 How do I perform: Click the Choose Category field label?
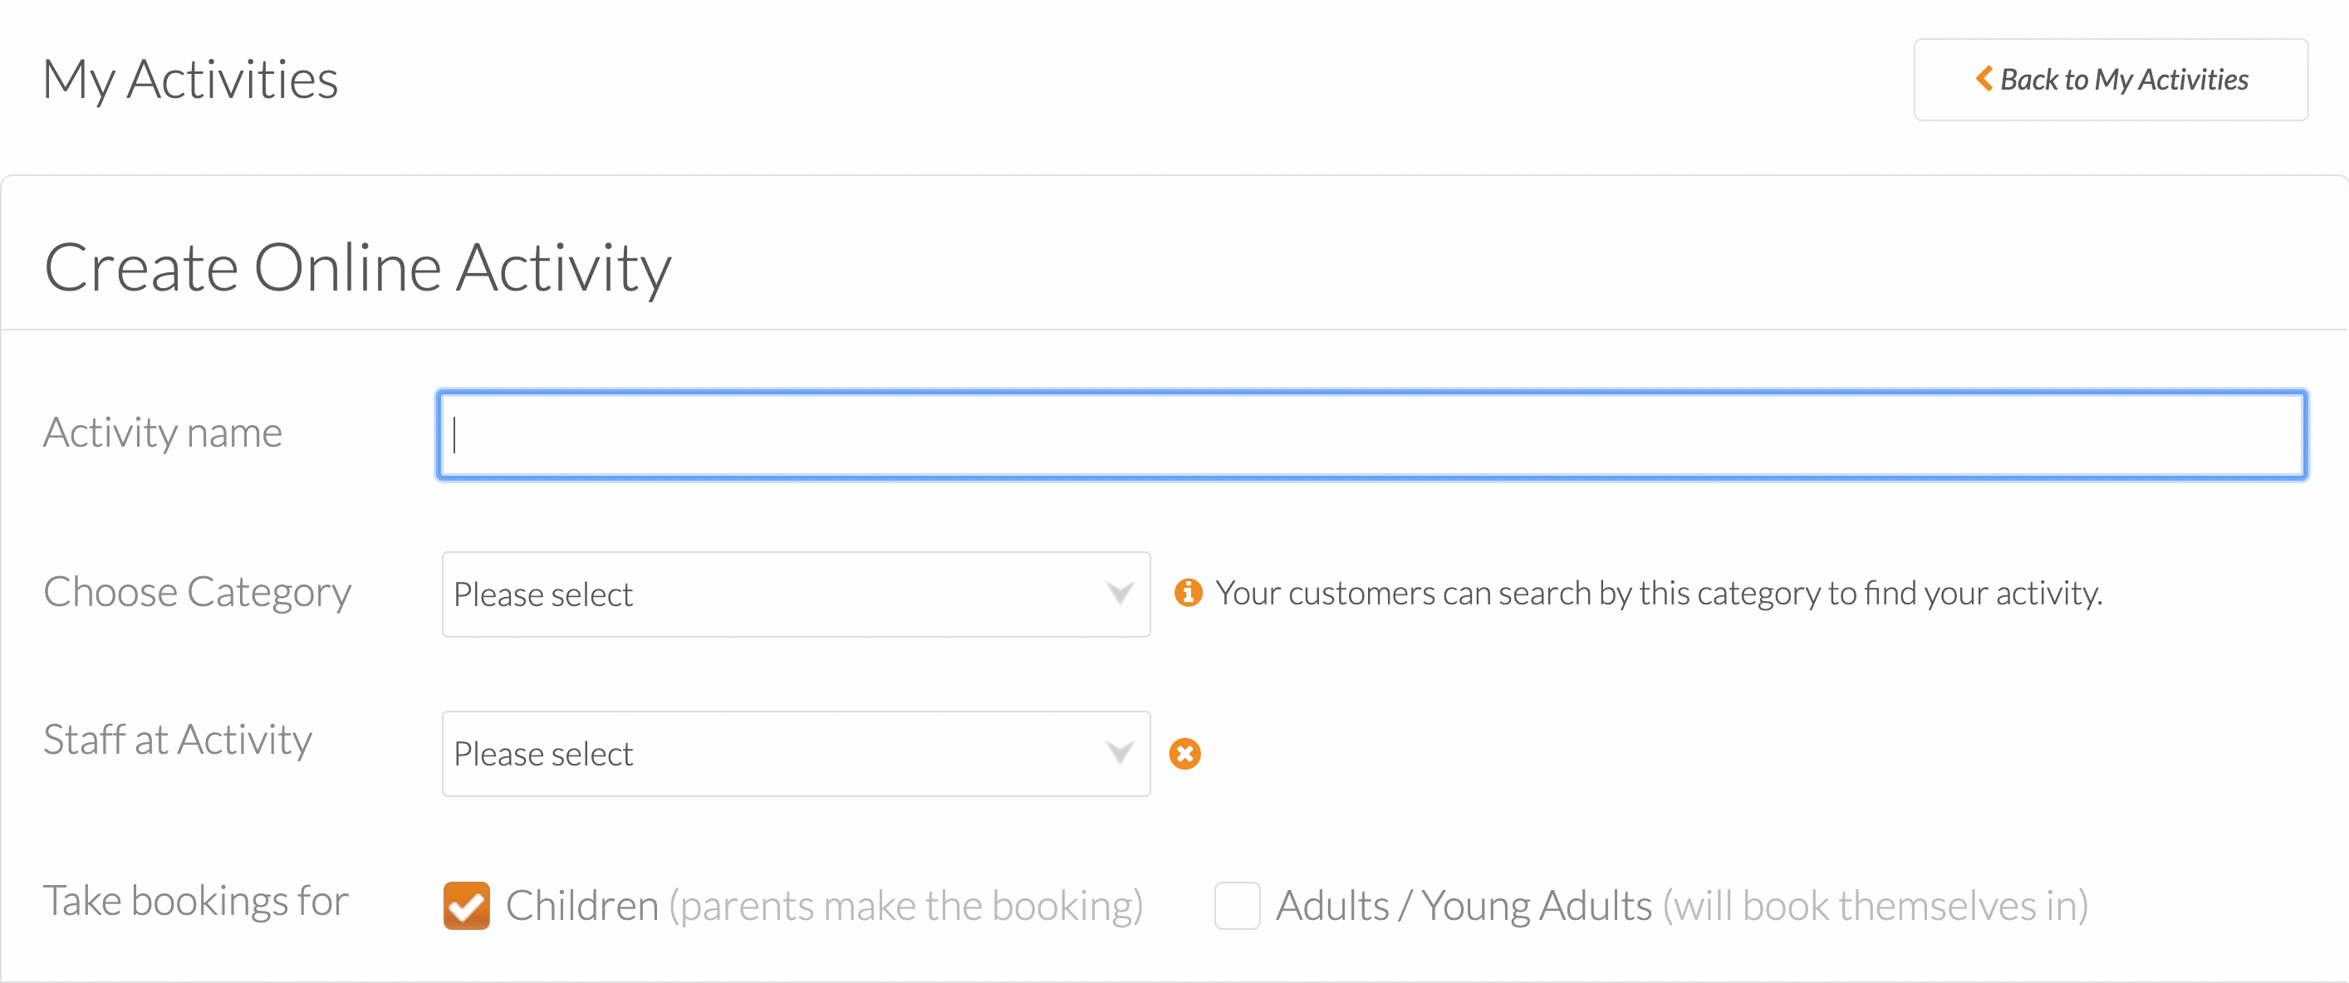(x=197, y=593)
